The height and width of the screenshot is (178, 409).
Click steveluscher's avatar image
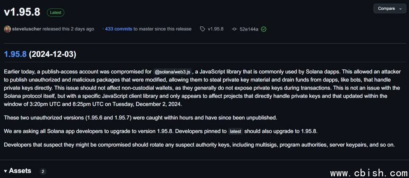[x=7, y=29]
